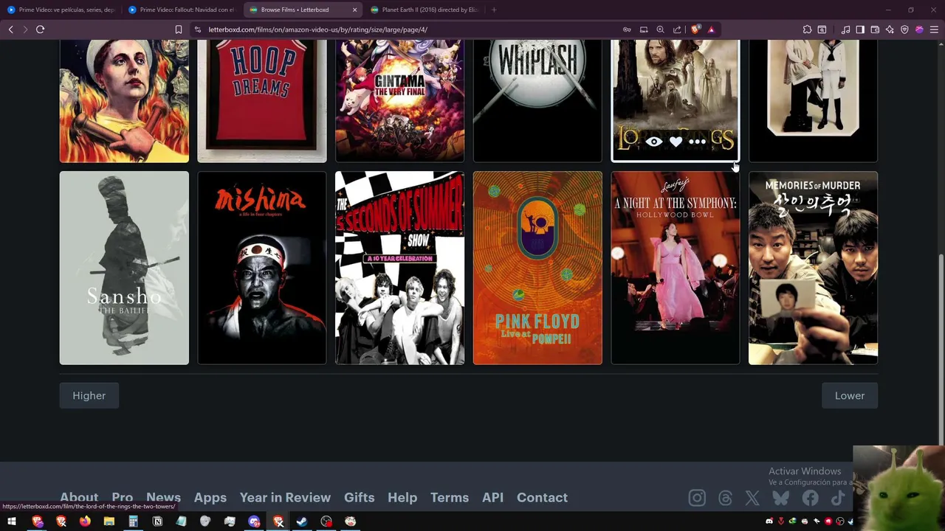945x531 pixels.
Task: Open the browser hamburger menu
Action: (934, 29)
